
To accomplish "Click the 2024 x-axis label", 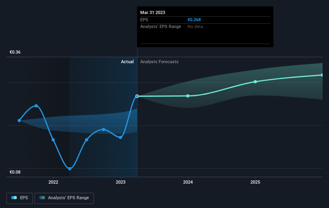I will coord(188,182).
